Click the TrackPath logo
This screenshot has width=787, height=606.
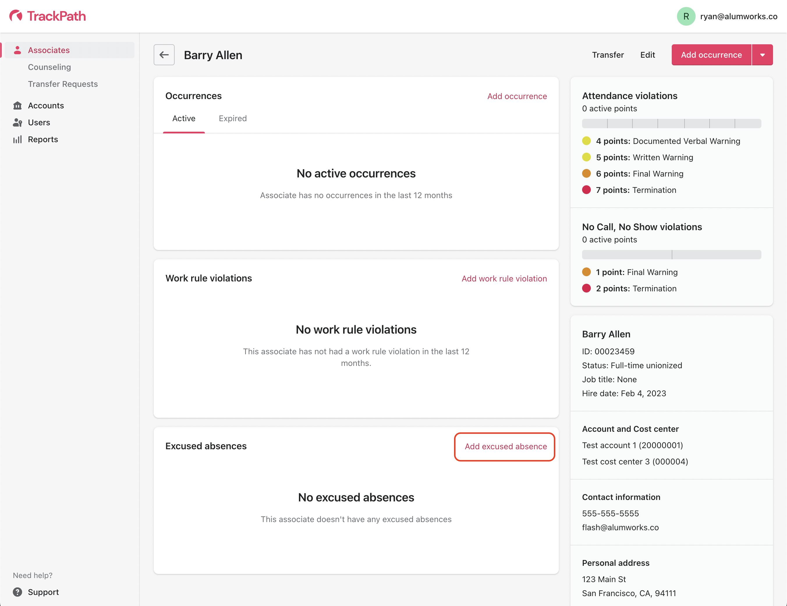[x=47, y=16]
